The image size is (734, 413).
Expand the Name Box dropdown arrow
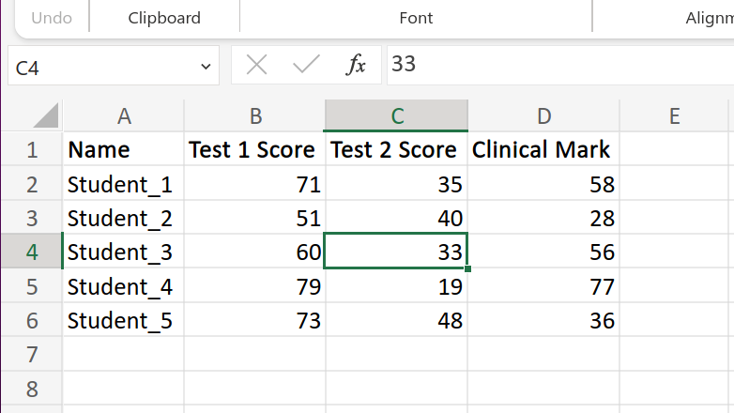pyautogui.click(x=206, y=67)
